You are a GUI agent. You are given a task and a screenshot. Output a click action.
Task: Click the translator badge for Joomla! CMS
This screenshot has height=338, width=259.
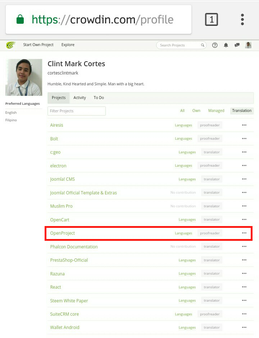pos(212,179)
